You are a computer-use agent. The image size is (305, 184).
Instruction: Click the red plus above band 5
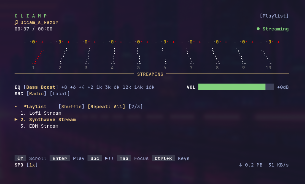tap(147, 42)
